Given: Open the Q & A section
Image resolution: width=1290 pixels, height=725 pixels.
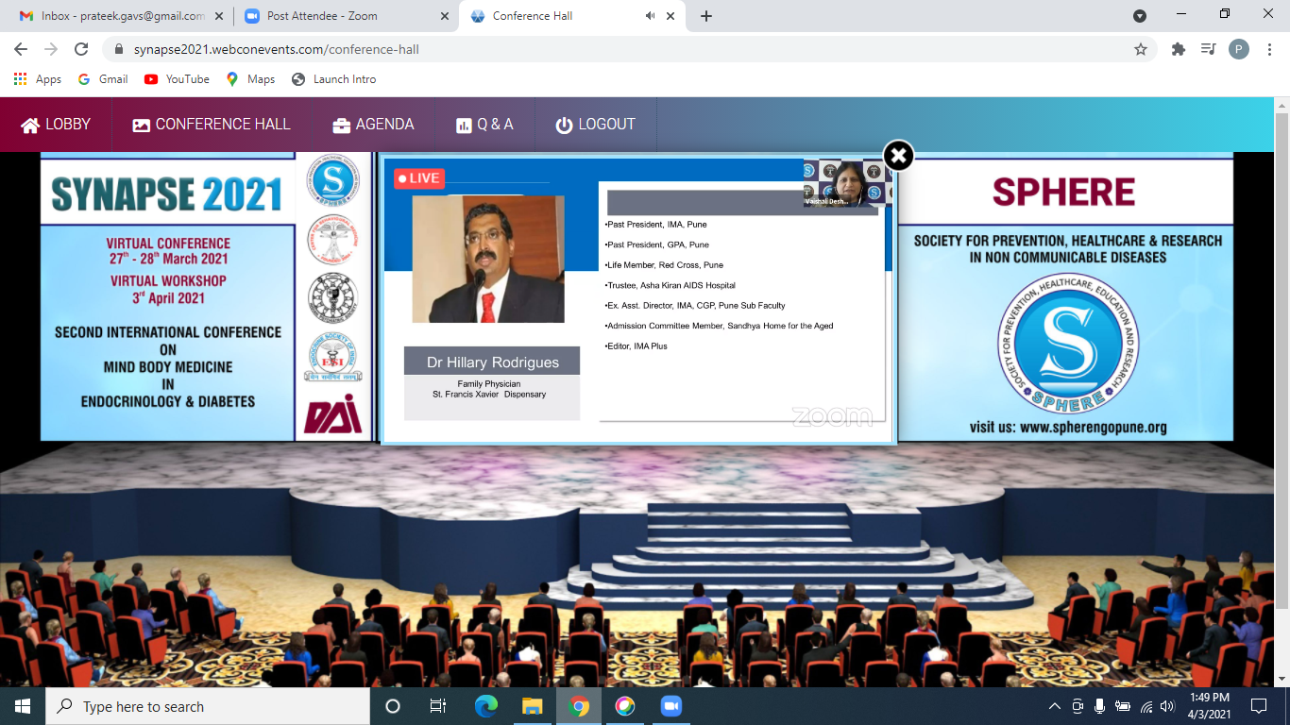Looking at the screenshot, I should [484, 125].
